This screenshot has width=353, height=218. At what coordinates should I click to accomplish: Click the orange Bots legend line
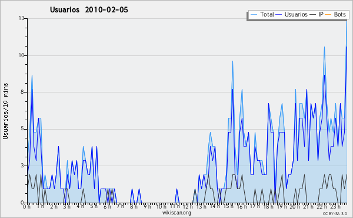(328, 15)
